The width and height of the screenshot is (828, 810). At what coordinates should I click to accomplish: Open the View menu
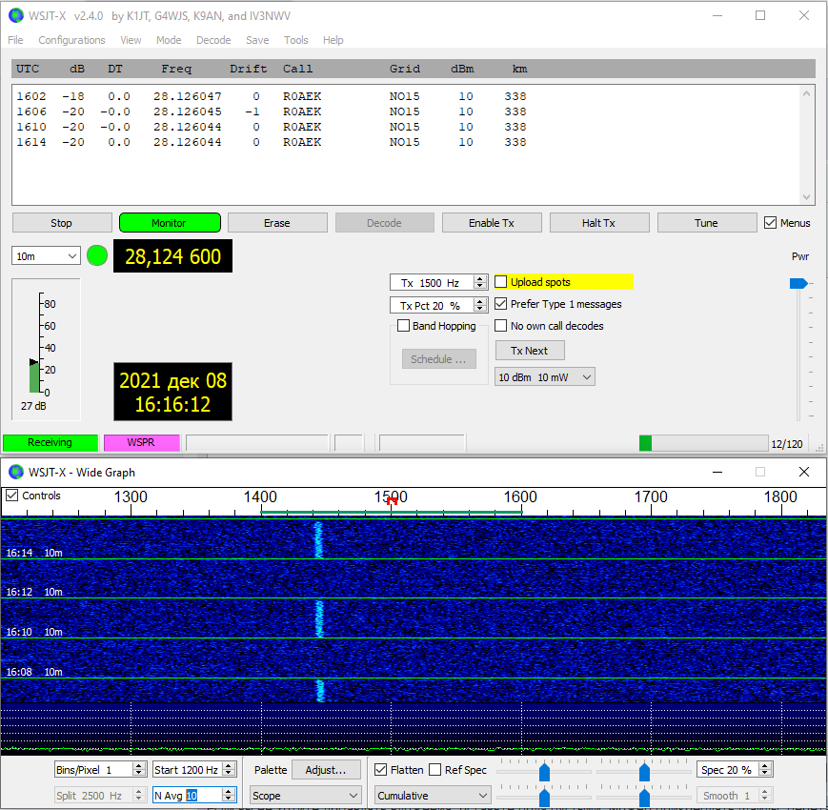131,40
